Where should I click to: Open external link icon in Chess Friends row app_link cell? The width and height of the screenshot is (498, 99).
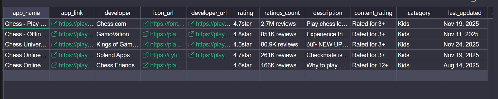click(54, 65)
